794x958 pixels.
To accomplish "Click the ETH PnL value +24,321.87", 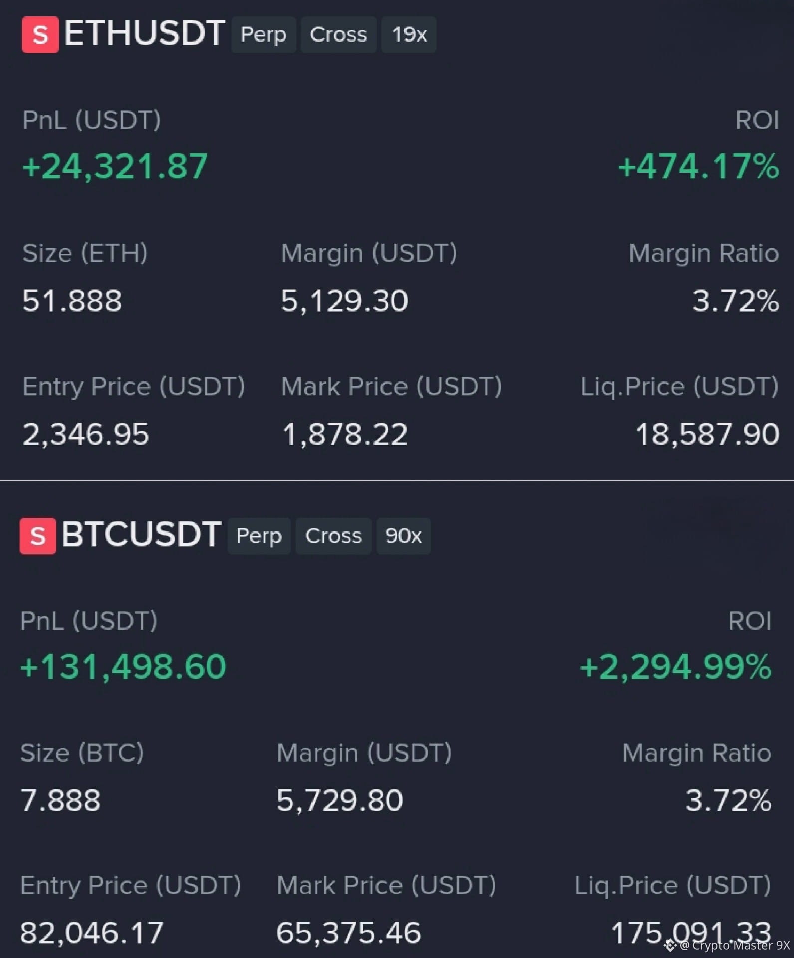I will pyautogui.click(x=115, y=166).
